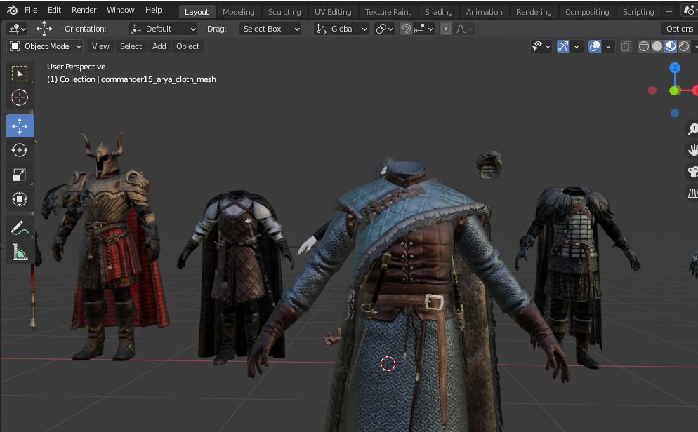This screenshot has width=698, height=432.
Task: Toggle the camera view icon
Action: pos(692,172)
